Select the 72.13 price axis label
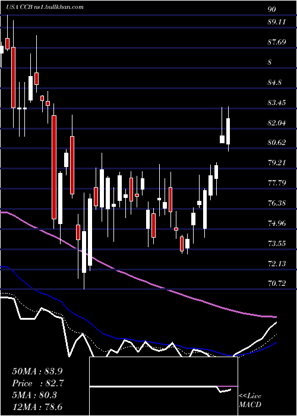This screenshot has width=297, height=416. pos(277,263)
